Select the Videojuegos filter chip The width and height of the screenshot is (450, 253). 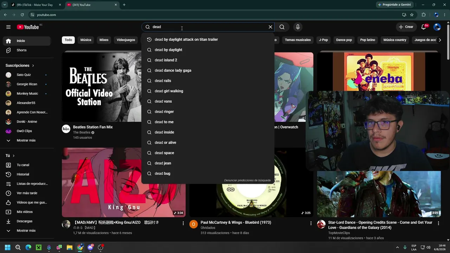click(x=126, y=40)
